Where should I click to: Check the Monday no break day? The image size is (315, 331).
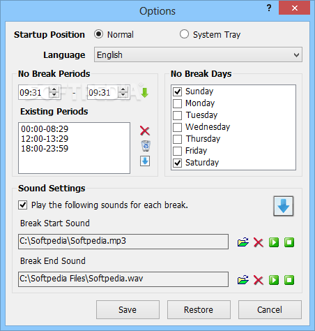[178, 103]
